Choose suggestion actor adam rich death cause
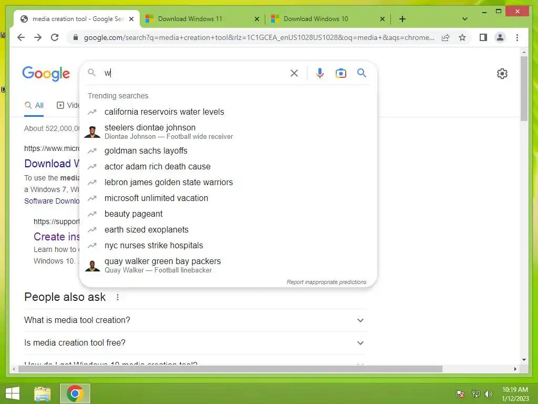Viewport: 538px width, 404px height. (x=228, y=167)
